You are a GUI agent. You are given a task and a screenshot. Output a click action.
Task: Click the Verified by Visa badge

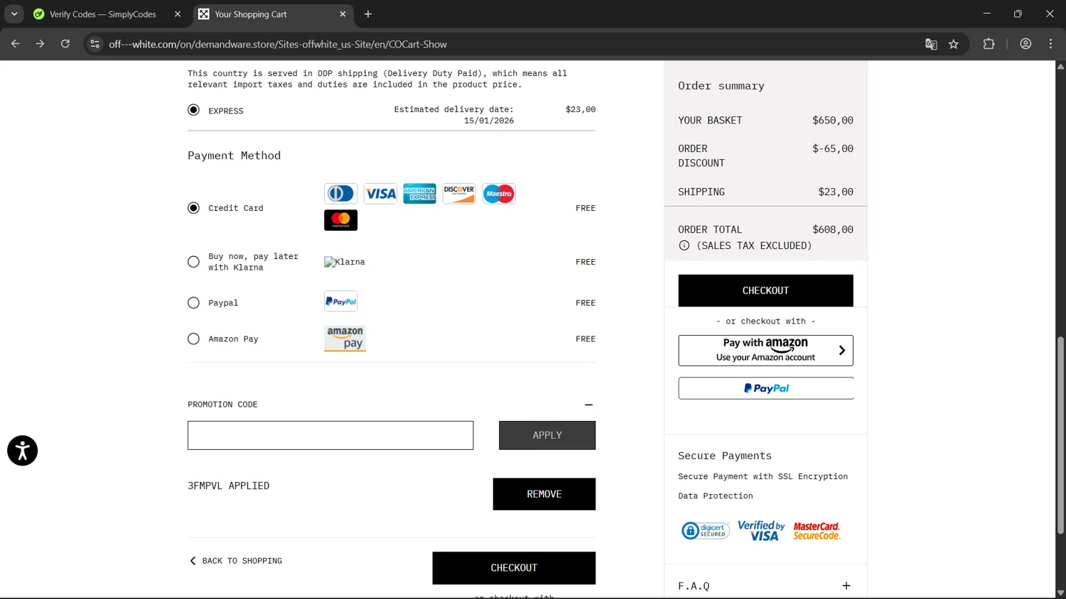[x=760, y=530]
